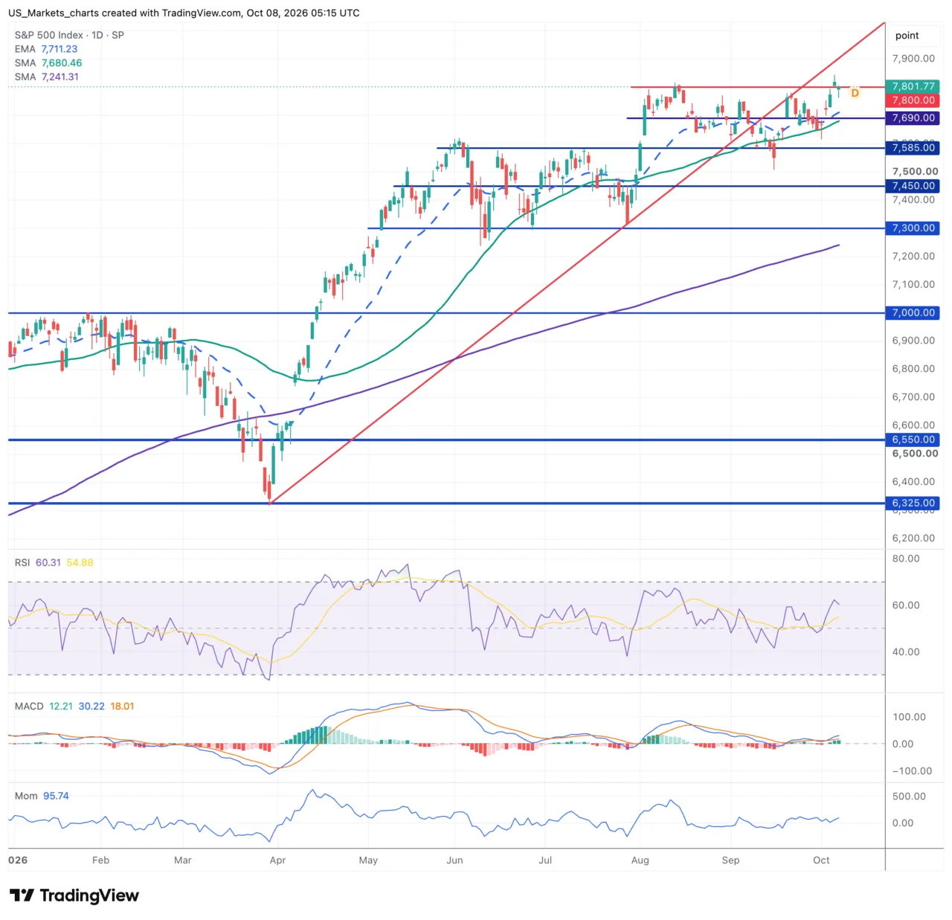Click the Jun label on time axis
The width and height of the screenshot is (952, 920).
point(454,861)
